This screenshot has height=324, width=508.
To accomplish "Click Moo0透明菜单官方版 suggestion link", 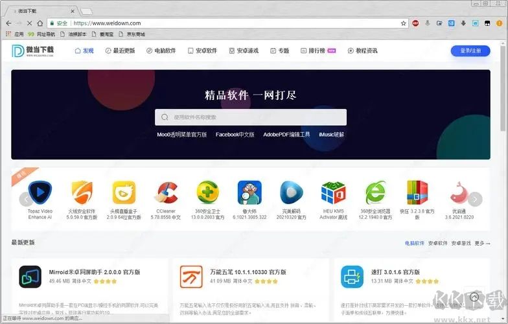I will [x=181, y=135].
